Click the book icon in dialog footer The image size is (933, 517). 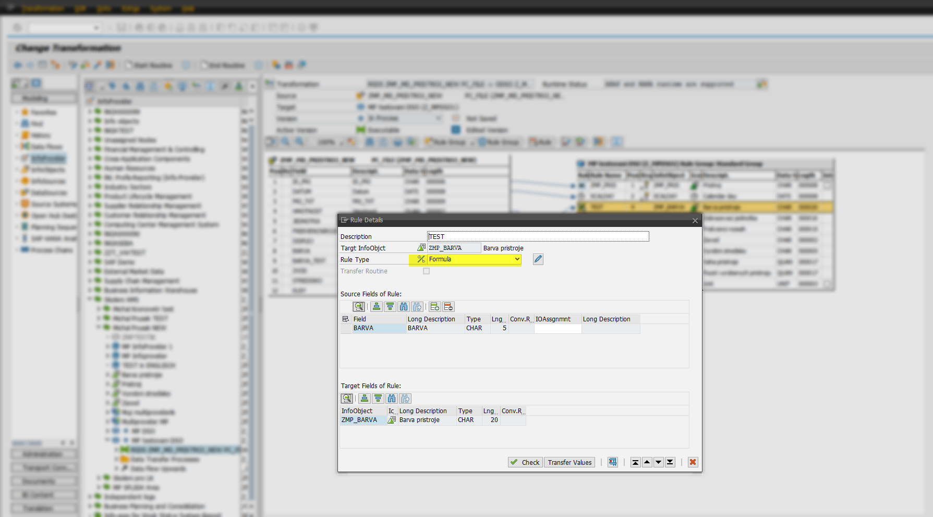click(x=612, y=462)
